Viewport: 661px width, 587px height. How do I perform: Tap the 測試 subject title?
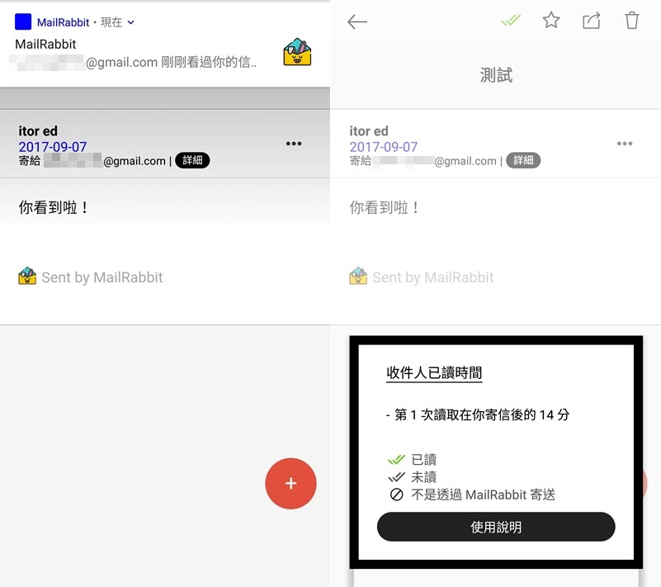[x=496, y=75]
